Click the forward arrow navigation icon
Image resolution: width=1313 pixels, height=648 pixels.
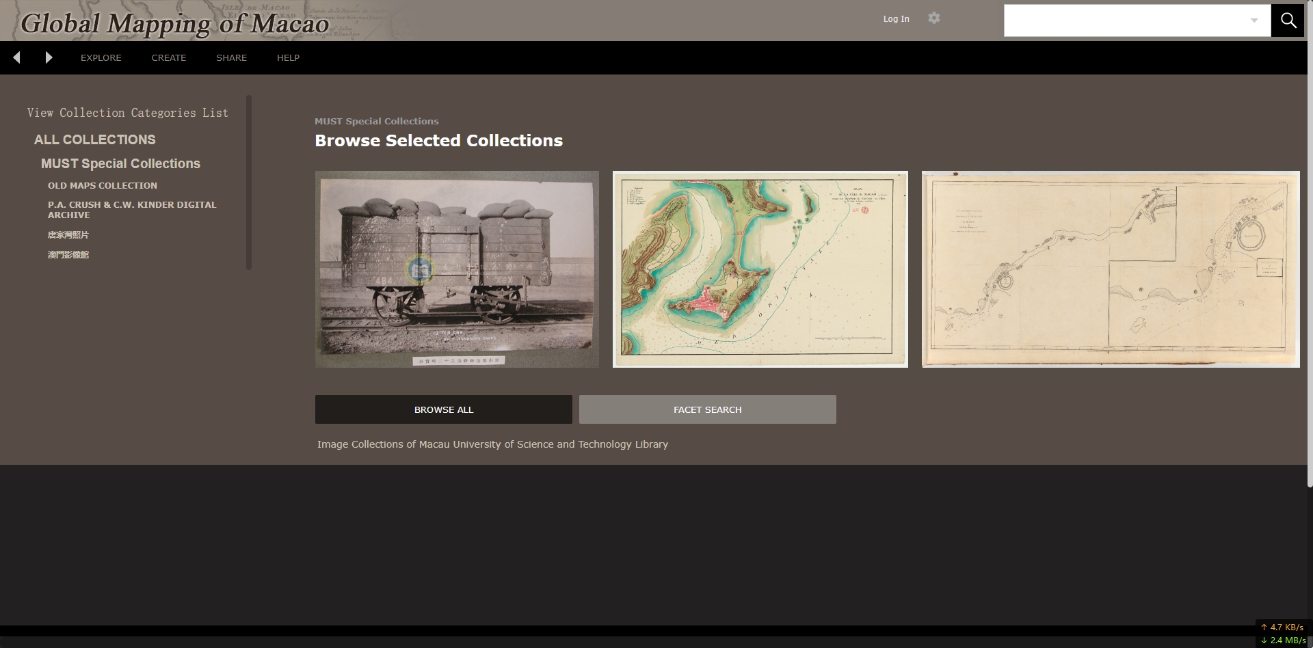pos(49,57)
